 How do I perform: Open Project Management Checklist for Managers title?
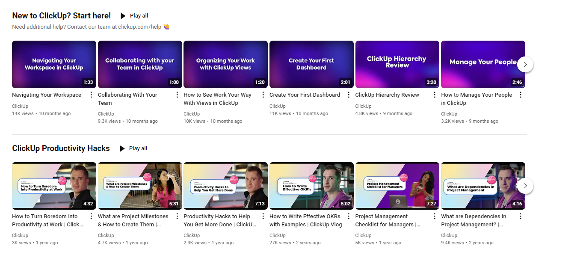tap(388, 220)
